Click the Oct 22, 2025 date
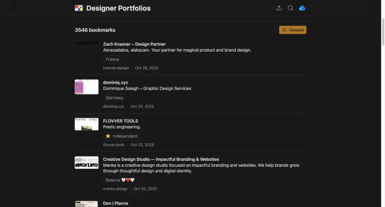 coord(142,145)
